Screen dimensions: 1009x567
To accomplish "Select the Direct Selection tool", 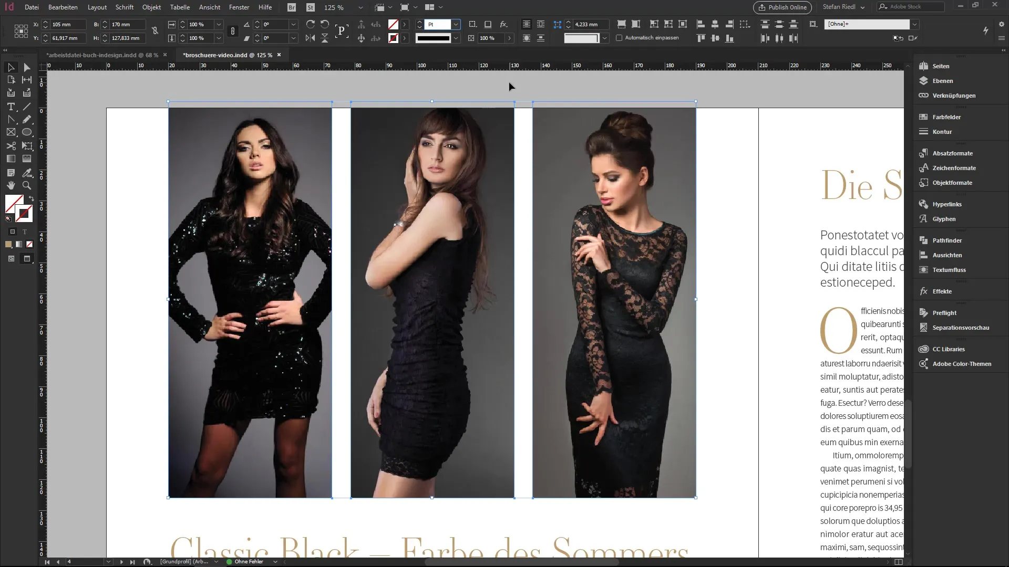I will tap(27, 67).
